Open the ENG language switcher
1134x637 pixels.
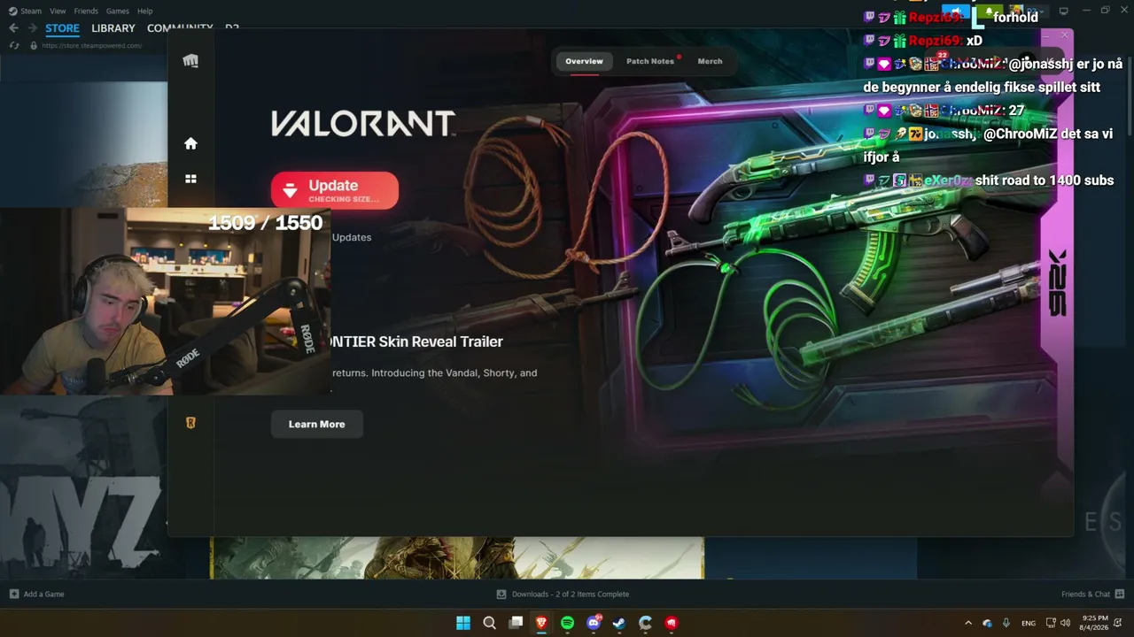1029,623
